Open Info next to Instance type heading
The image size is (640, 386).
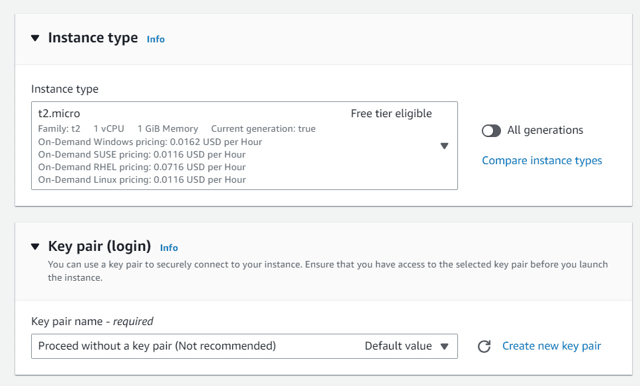click(156, 39)
